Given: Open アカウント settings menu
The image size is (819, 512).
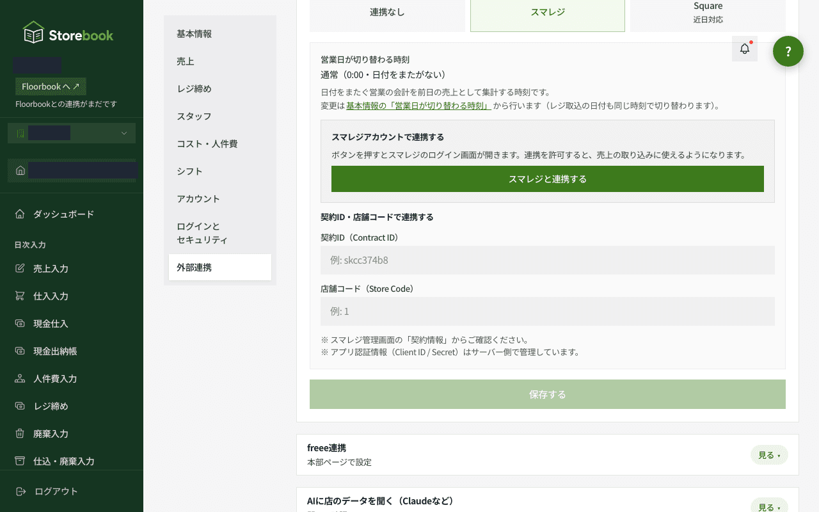Looking at the screenshot, I should point(220,199).
